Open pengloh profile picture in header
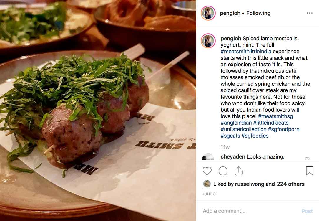Viewport: 319px width, 221px height. pyautogui.click(x=208, y=13)
